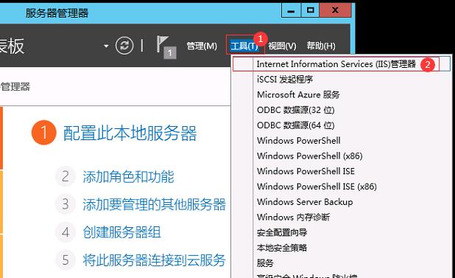This screenshot has height=278, width=455.
Task: Open 安全配置向导
Action: (x=282, y=232)
